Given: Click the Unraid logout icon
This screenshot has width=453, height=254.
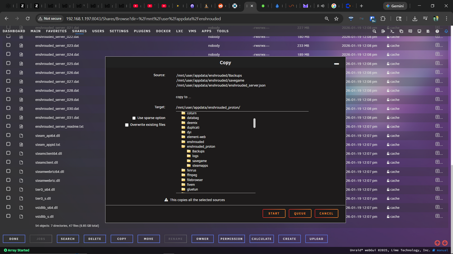Looking at the screenshot, I should (383, 31).
